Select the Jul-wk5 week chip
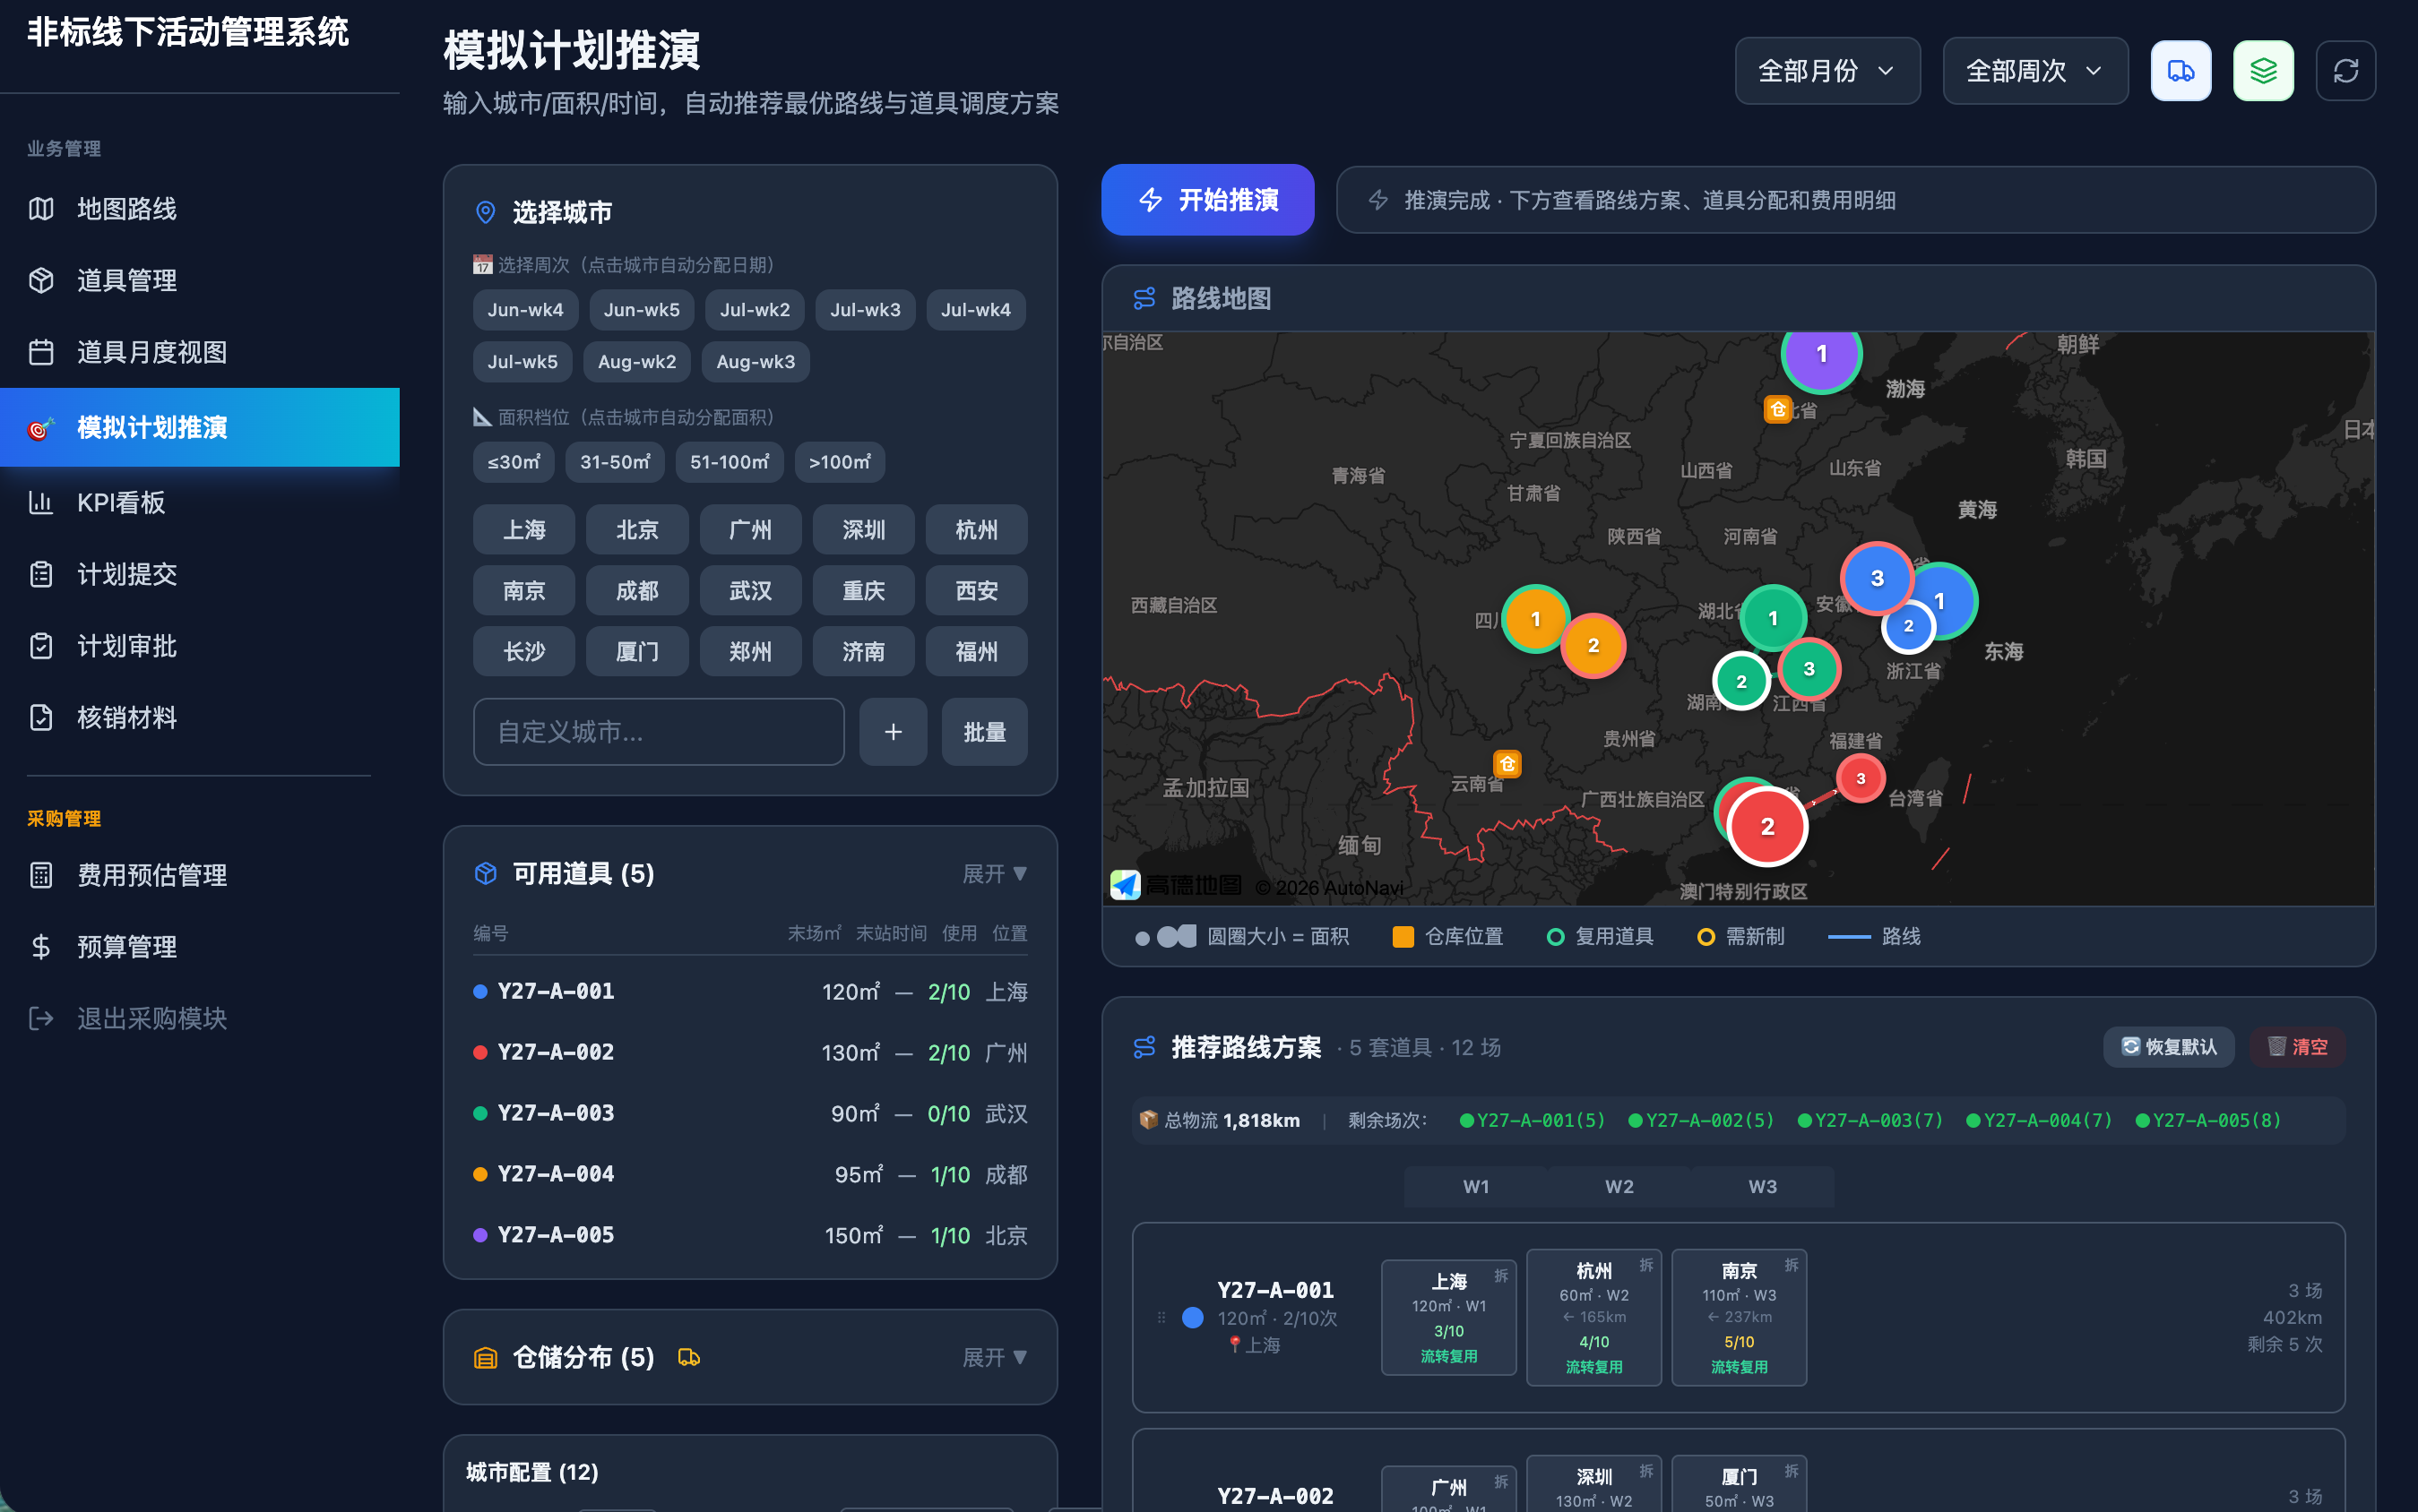The height and width of the screenshot is (1512, 2418). [522, 362]
